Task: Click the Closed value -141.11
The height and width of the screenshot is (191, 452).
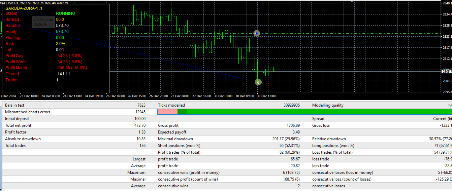Action: [63, 74]
